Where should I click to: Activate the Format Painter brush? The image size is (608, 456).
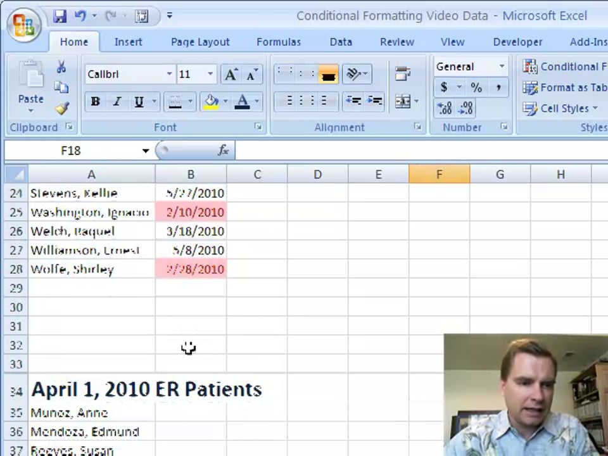click(61, 108)
